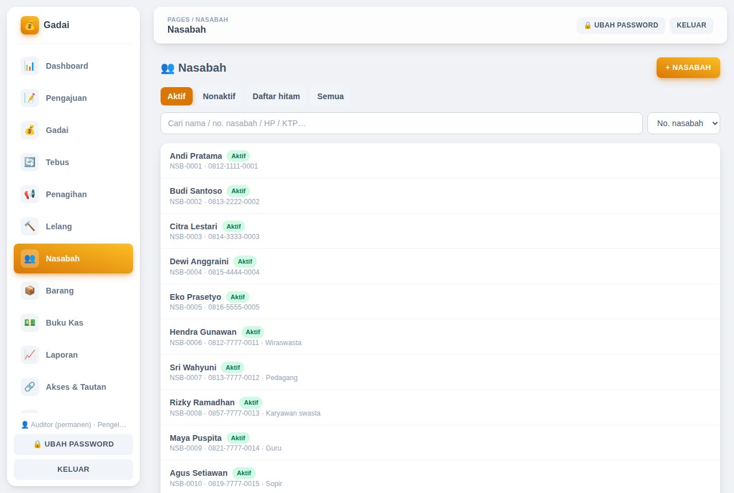Viewport: 734px width, 493px height.
Task: Select the Daftar hitam tab
Action: click(276, 96)
